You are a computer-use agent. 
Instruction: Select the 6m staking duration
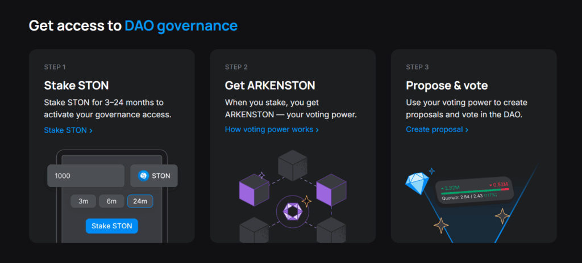pyautogui.click(x=111, y=201)
